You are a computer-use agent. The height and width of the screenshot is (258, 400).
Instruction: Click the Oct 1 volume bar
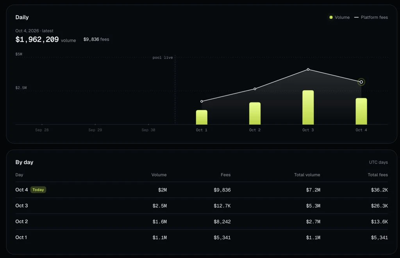pos(202,117)
